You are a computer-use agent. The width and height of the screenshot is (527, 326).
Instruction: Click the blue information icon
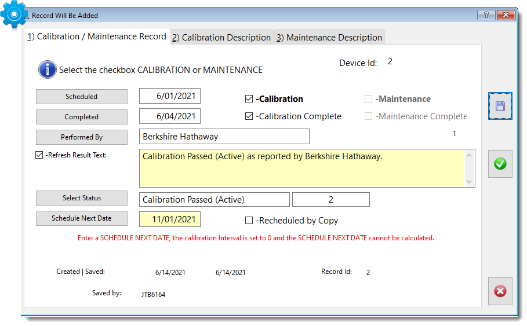[x=48, y=69]
